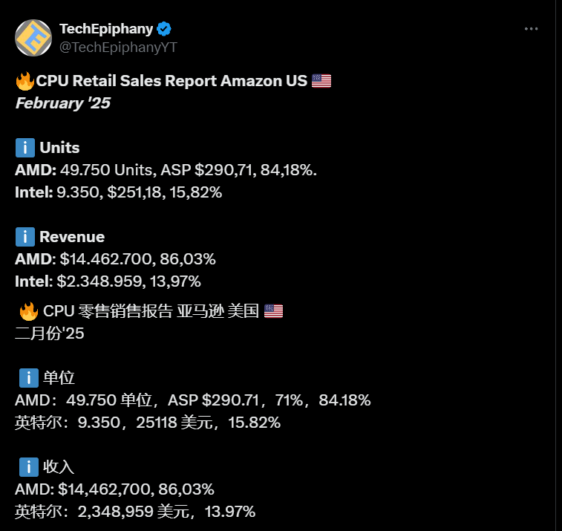Screen dimensions: 562x531
Task: Click the "Intel: 9.350, $251,18" line
Action: tap(119, 192)
